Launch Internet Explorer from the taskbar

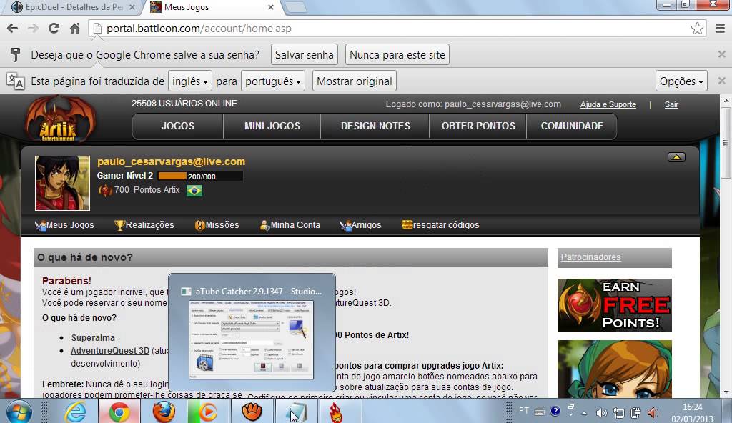(x=75, y=413)
